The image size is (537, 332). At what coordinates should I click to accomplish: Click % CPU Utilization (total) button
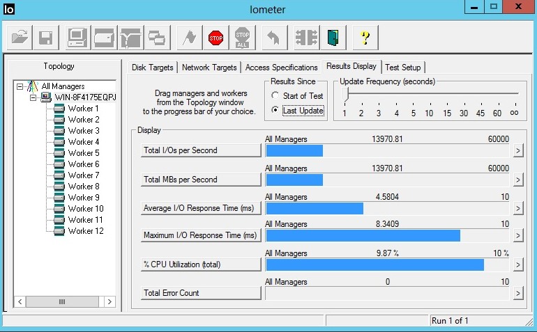point(201,264)
